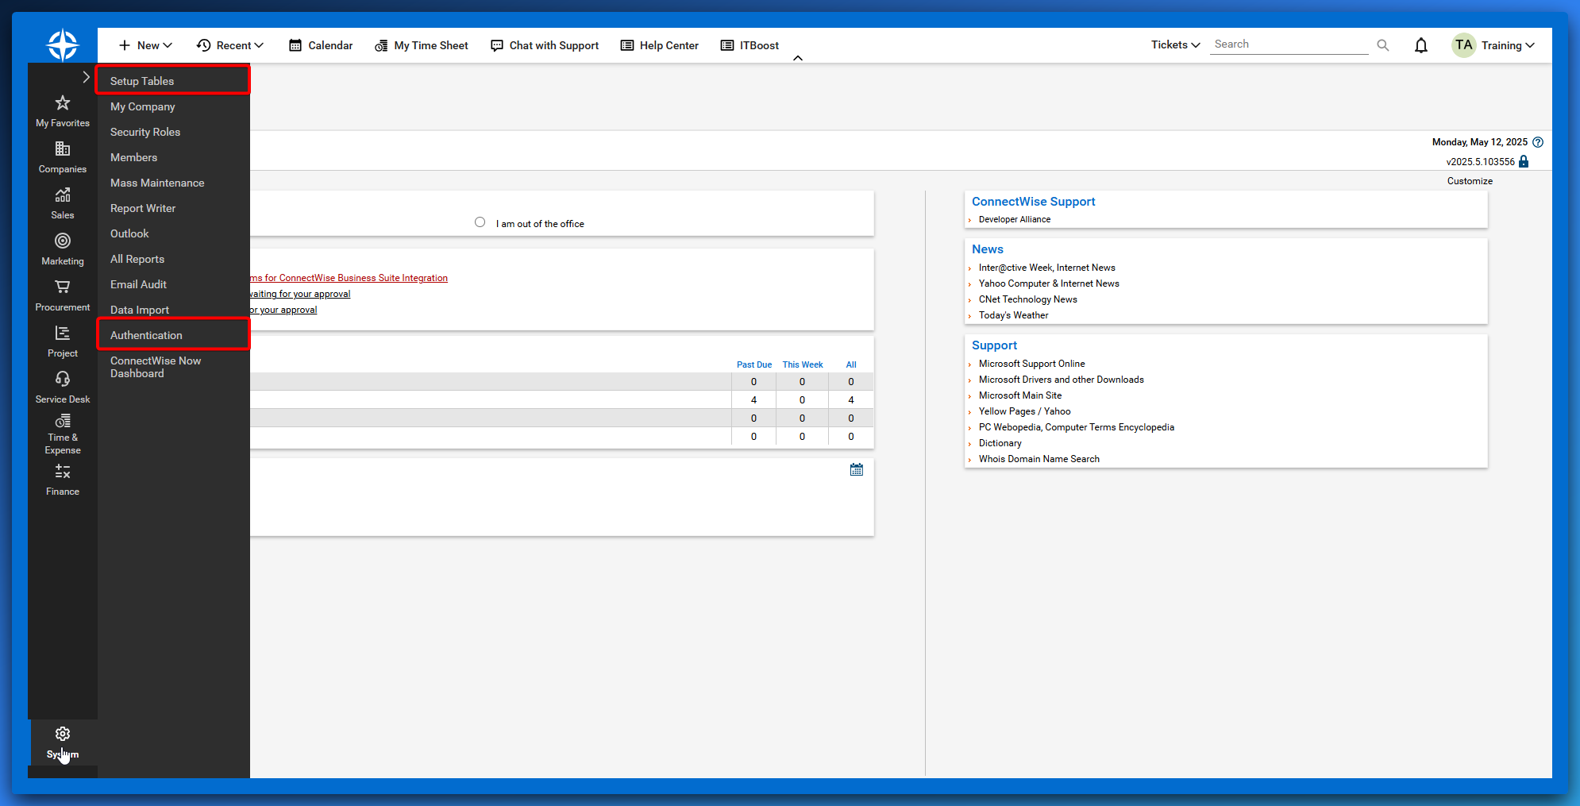Open the notifications bell
The width and height of the screenshot is (1580, 806).
pyautogui.click(x=1421, y=45)
